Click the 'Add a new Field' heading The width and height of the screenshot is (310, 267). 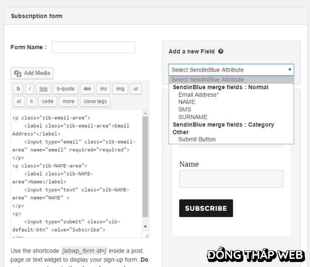click(x=191, y=52)
